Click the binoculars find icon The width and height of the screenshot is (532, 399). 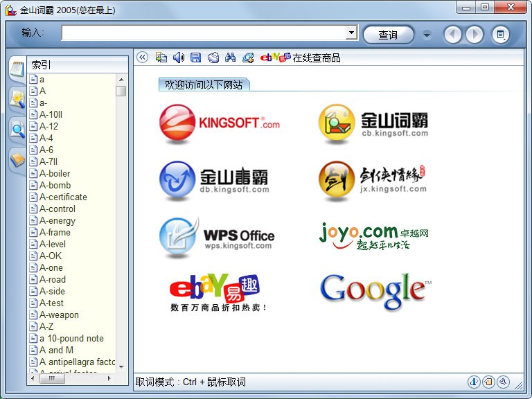pos(231,57)
